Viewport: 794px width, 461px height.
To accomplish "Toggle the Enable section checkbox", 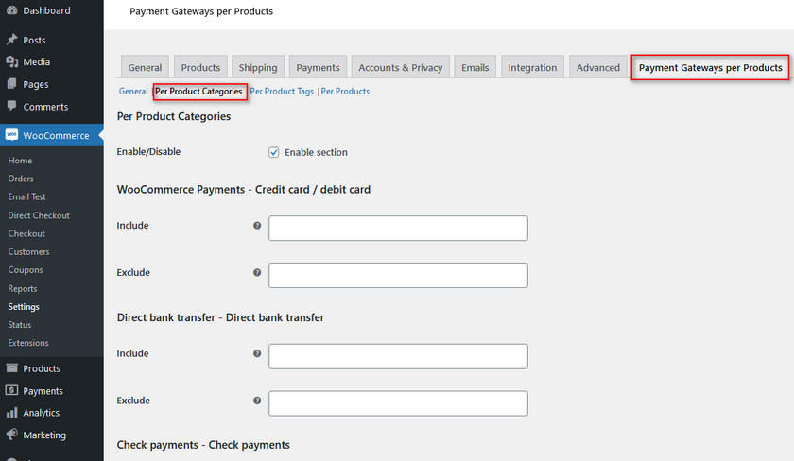I will [x=274, y=152].
